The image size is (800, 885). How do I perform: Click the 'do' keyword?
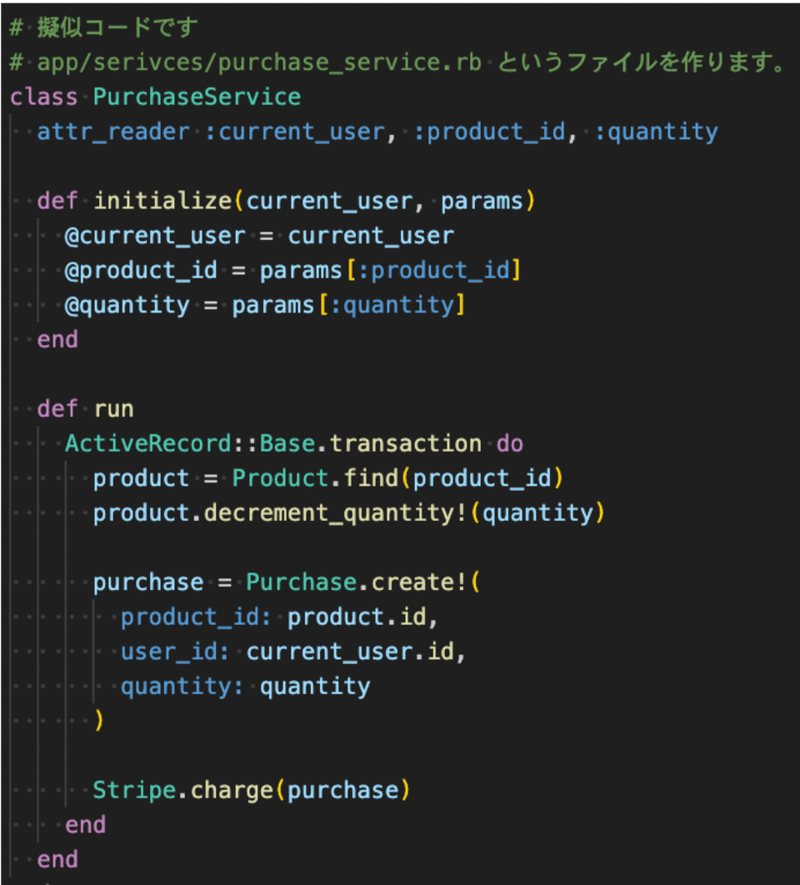point(510,443)
